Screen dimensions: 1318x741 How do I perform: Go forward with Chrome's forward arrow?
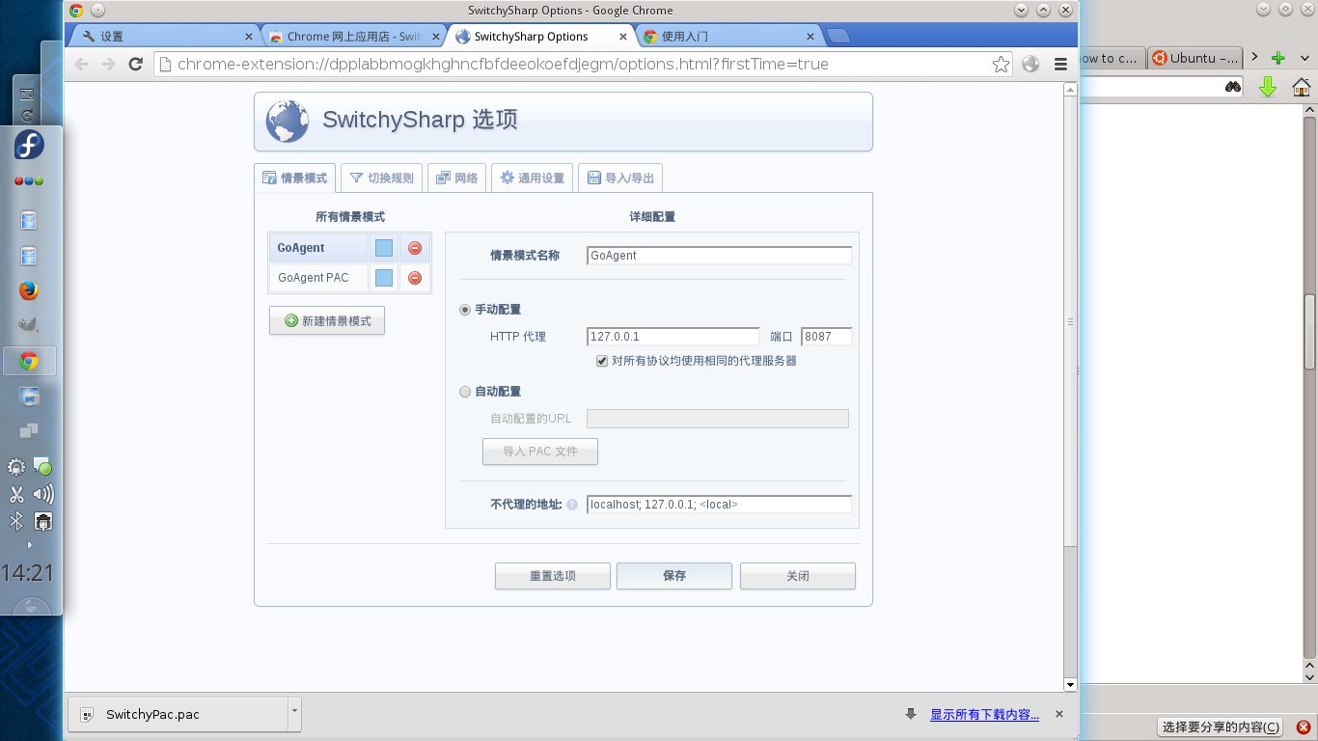click(x=108, y=65)
